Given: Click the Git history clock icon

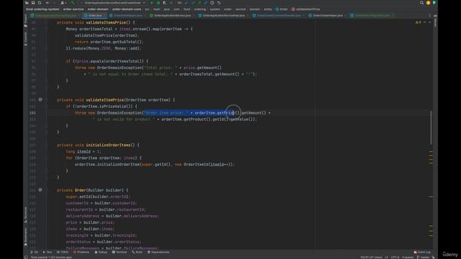Looking at the screenshot, I should pyautogui.click(x=212, y=3).
